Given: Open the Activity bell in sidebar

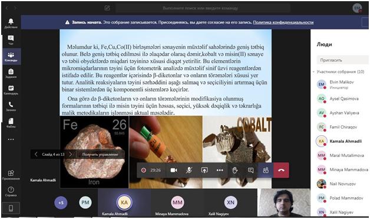Looking at the screenshot, I should pyautogui.click(x=11, y=23).
